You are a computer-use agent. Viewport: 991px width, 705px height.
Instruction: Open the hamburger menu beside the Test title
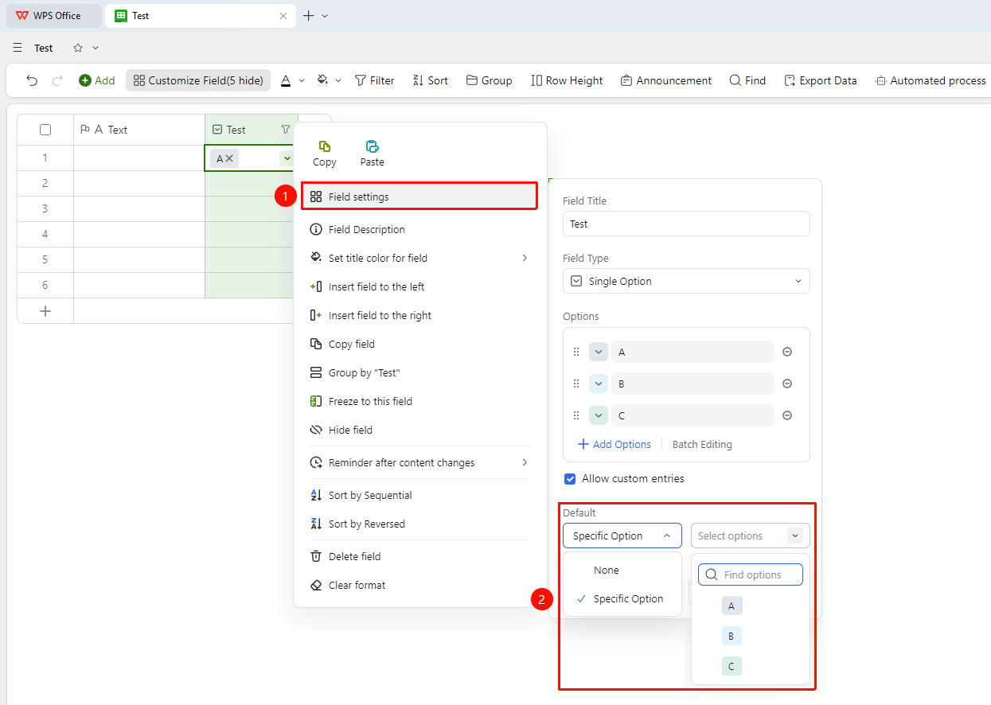click(18, 48)
